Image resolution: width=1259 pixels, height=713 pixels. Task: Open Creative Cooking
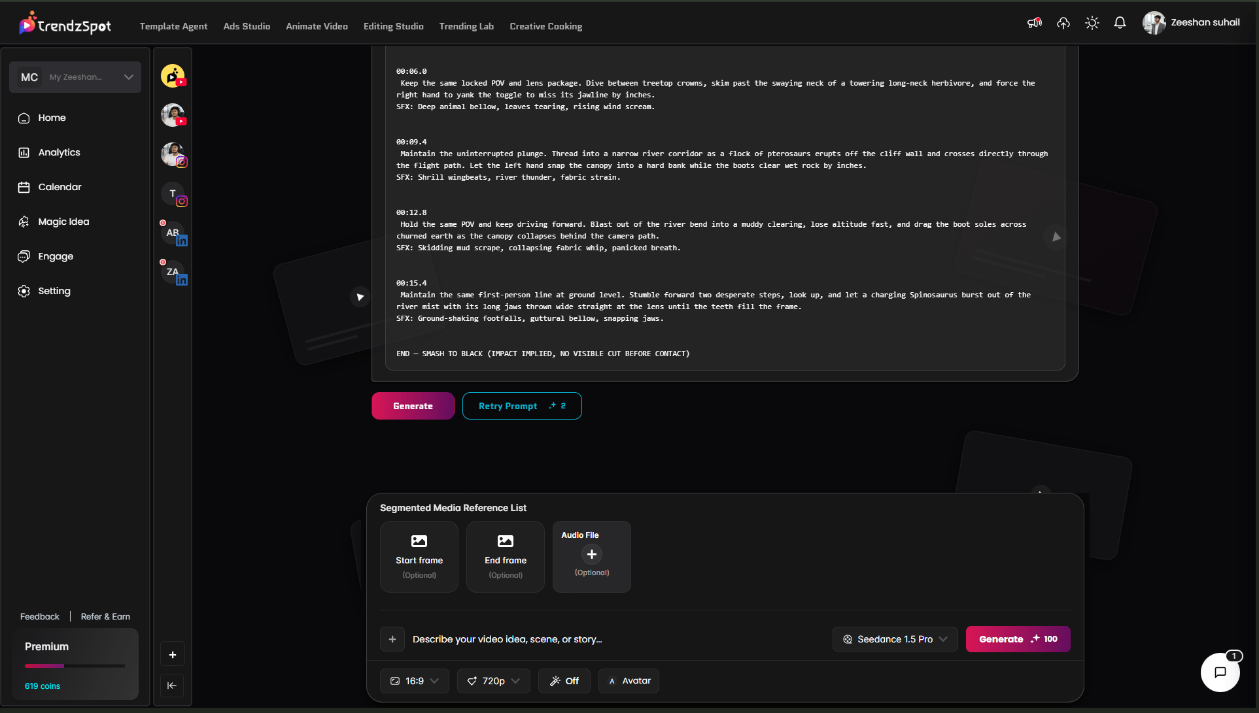545,26
